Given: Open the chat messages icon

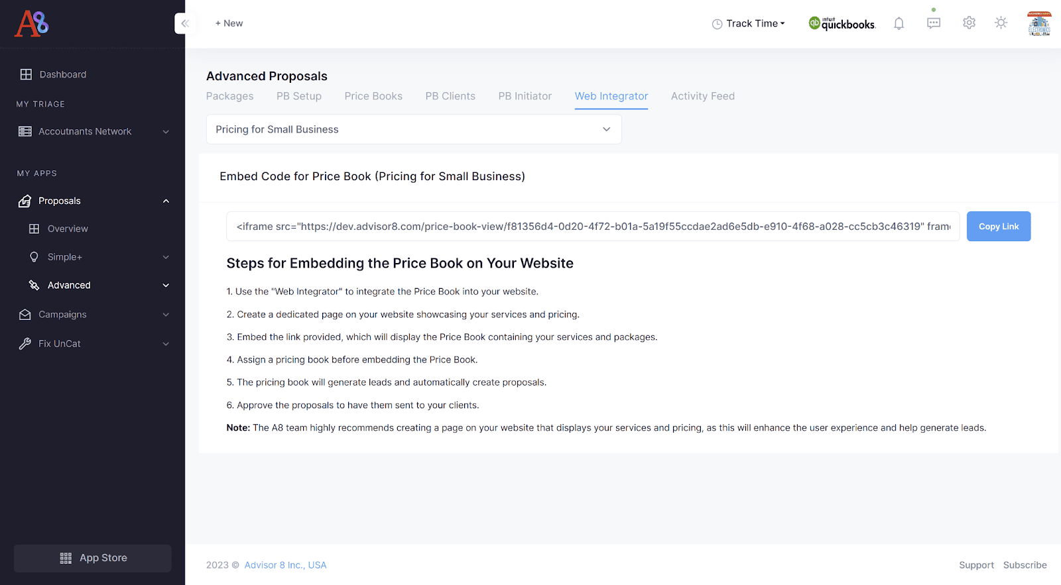Looking at the screenshot, I should coord(934,24).
